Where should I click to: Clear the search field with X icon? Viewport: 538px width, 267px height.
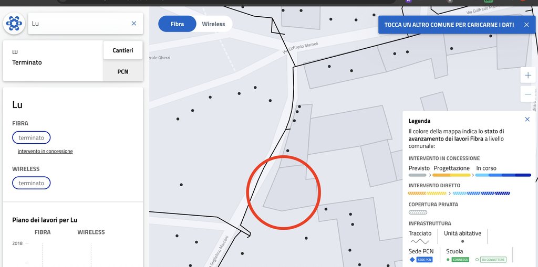[134, 23]
